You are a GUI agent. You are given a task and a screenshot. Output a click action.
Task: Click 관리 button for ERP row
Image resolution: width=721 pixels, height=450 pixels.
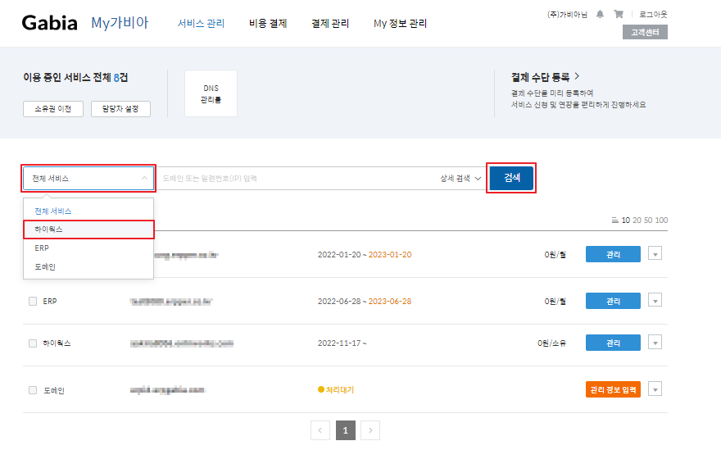point(613,301)
